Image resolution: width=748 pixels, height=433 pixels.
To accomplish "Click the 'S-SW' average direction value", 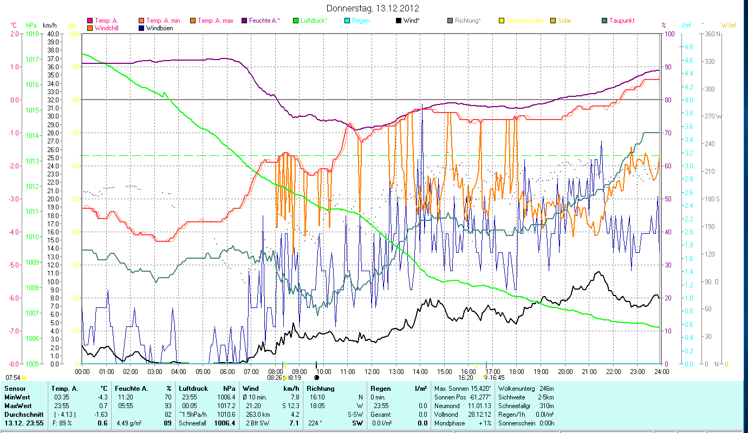I will (355, 414).
